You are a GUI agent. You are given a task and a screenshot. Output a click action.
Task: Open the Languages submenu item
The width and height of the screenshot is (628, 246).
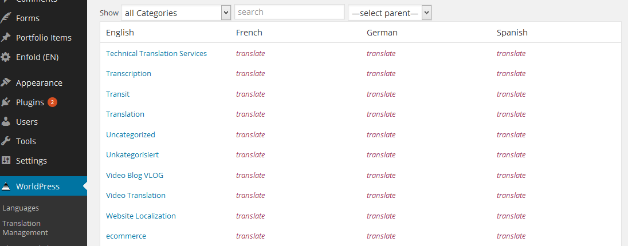point(21,208)
